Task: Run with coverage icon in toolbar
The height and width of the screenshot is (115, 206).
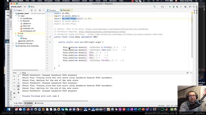Action: point(177,7)
